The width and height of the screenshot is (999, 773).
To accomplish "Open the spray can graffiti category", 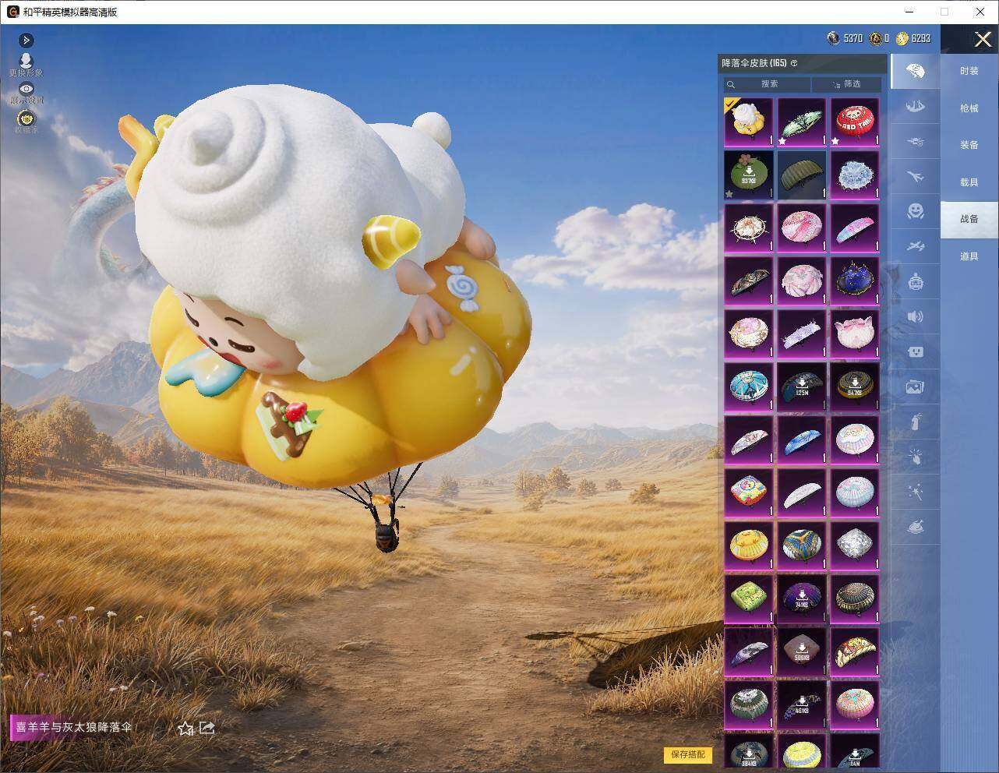I will coord(916,422).
